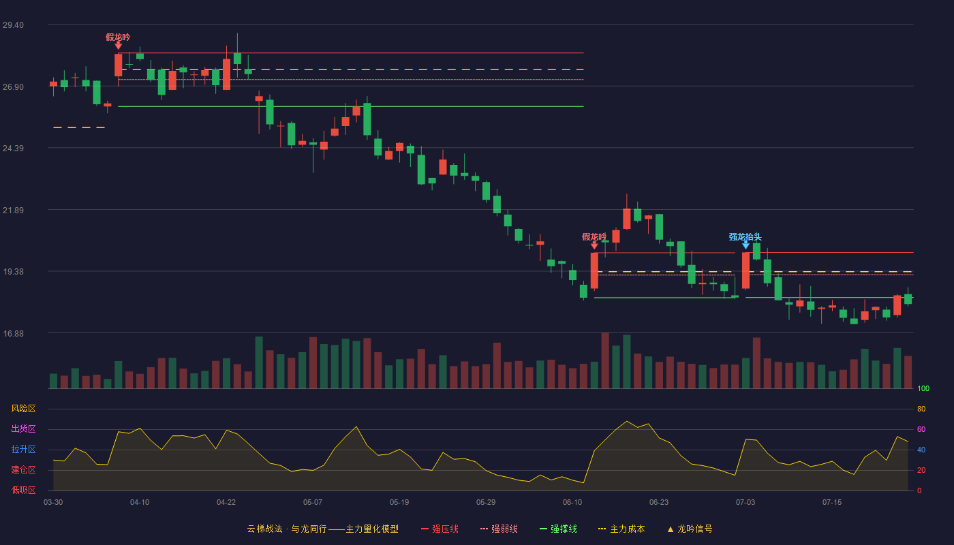This screenshot has height=545, width=954.
Task: Click the 拉升区 zone label
Action: (x=23, y=450)
